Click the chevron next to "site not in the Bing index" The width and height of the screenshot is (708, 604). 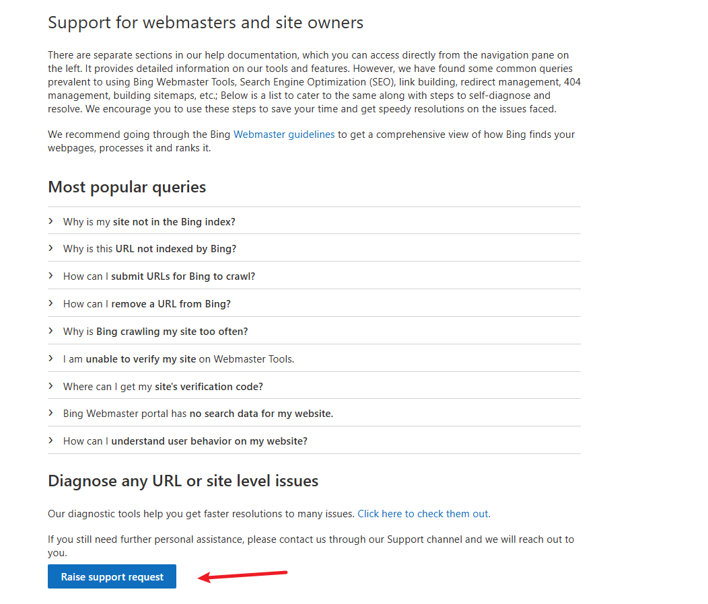point(51,221)
